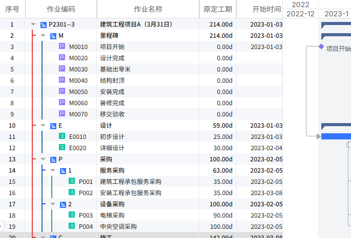Screen dimensions: 351x238
Task: Click the 作业编码 column header
Action: (60, 9)
